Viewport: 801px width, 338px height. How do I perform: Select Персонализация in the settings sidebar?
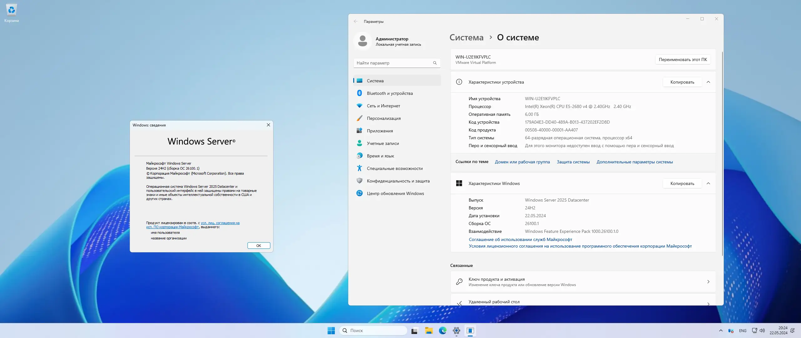(x=383, y=118)
